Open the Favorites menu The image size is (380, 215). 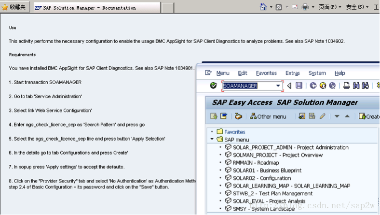coord(266,73)
